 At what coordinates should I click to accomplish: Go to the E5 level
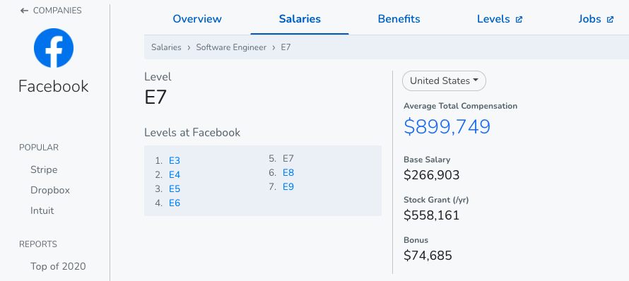tap(175, 189)
